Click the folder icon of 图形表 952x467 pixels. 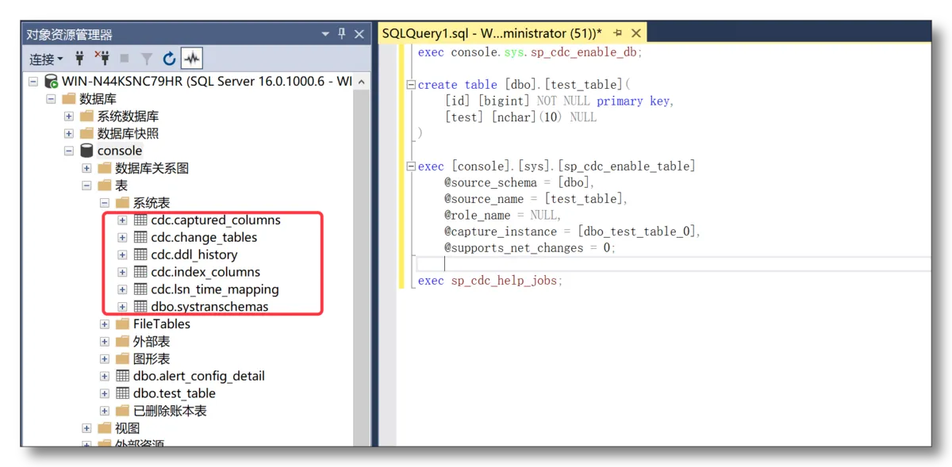[x=122, y=358]
